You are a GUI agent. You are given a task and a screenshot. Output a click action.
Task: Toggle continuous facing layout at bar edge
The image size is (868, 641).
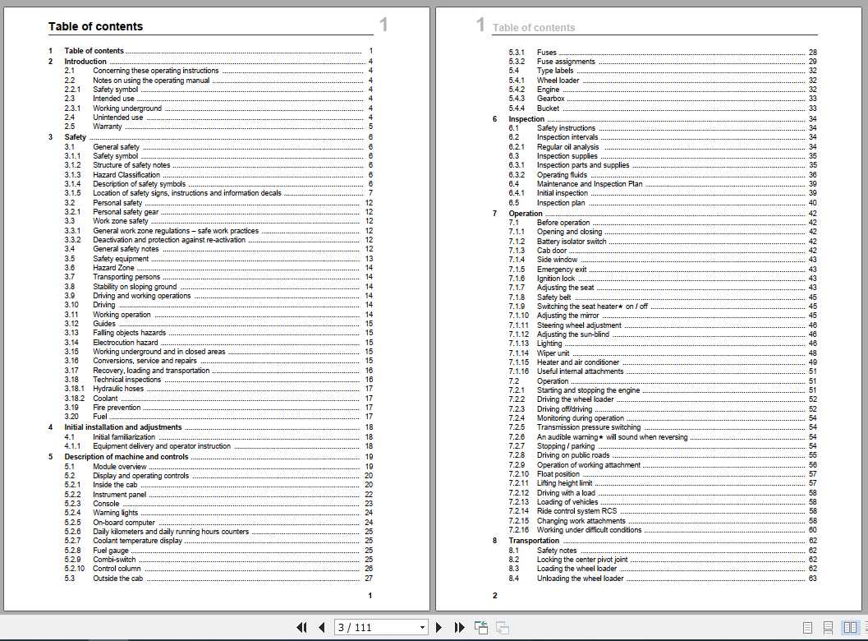[x=866, y=628]
